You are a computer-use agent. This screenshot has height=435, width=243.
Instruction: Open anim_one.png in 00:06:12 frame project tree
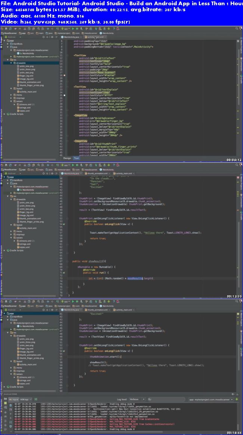(27, 66)
